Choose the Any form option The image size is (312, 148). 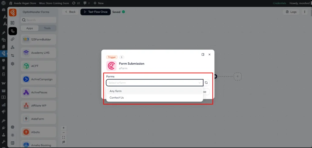coord(154,91)
